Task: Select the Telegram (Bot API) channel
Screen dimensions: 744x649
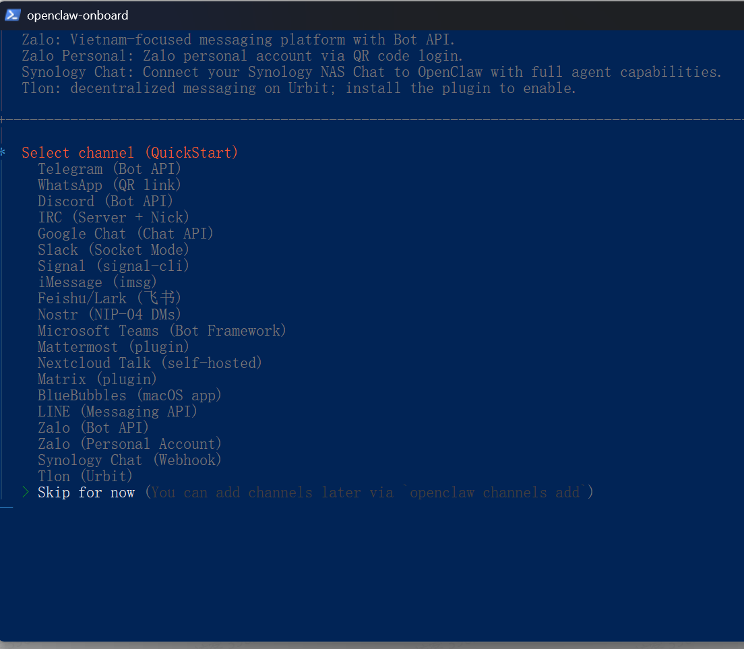Action: [109, 169]
